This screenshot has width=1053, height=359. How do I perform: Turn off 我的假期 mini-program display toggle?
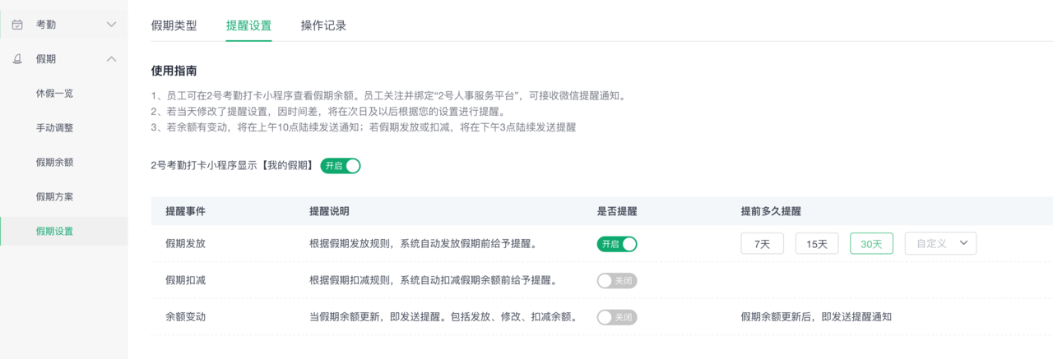pyautogui.click(x=341, y=166)
